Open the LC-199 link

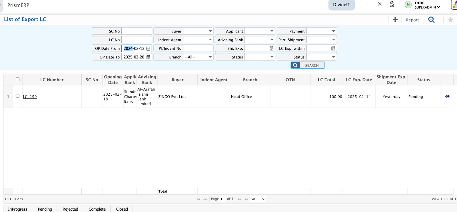click(x=30, y=97)
